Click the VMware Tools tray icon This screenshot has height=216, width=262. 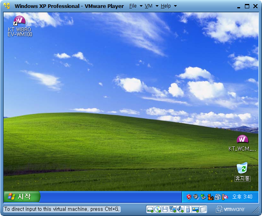point(218,197)
